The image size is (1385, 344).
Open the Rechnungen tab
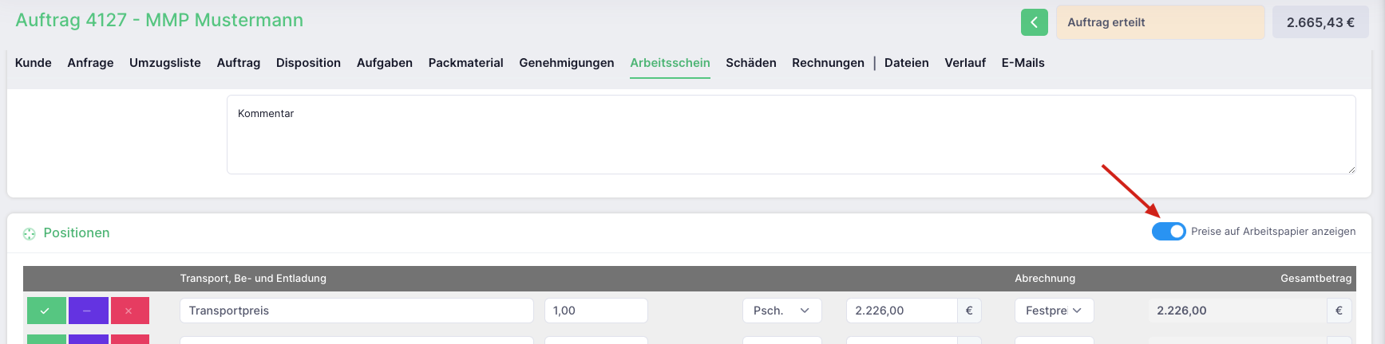[828, 63]
